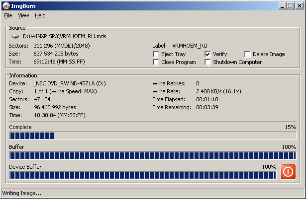This screenshot has height=199, width=306.
Task: Click the red stop burn button
Action: (288, 172)
